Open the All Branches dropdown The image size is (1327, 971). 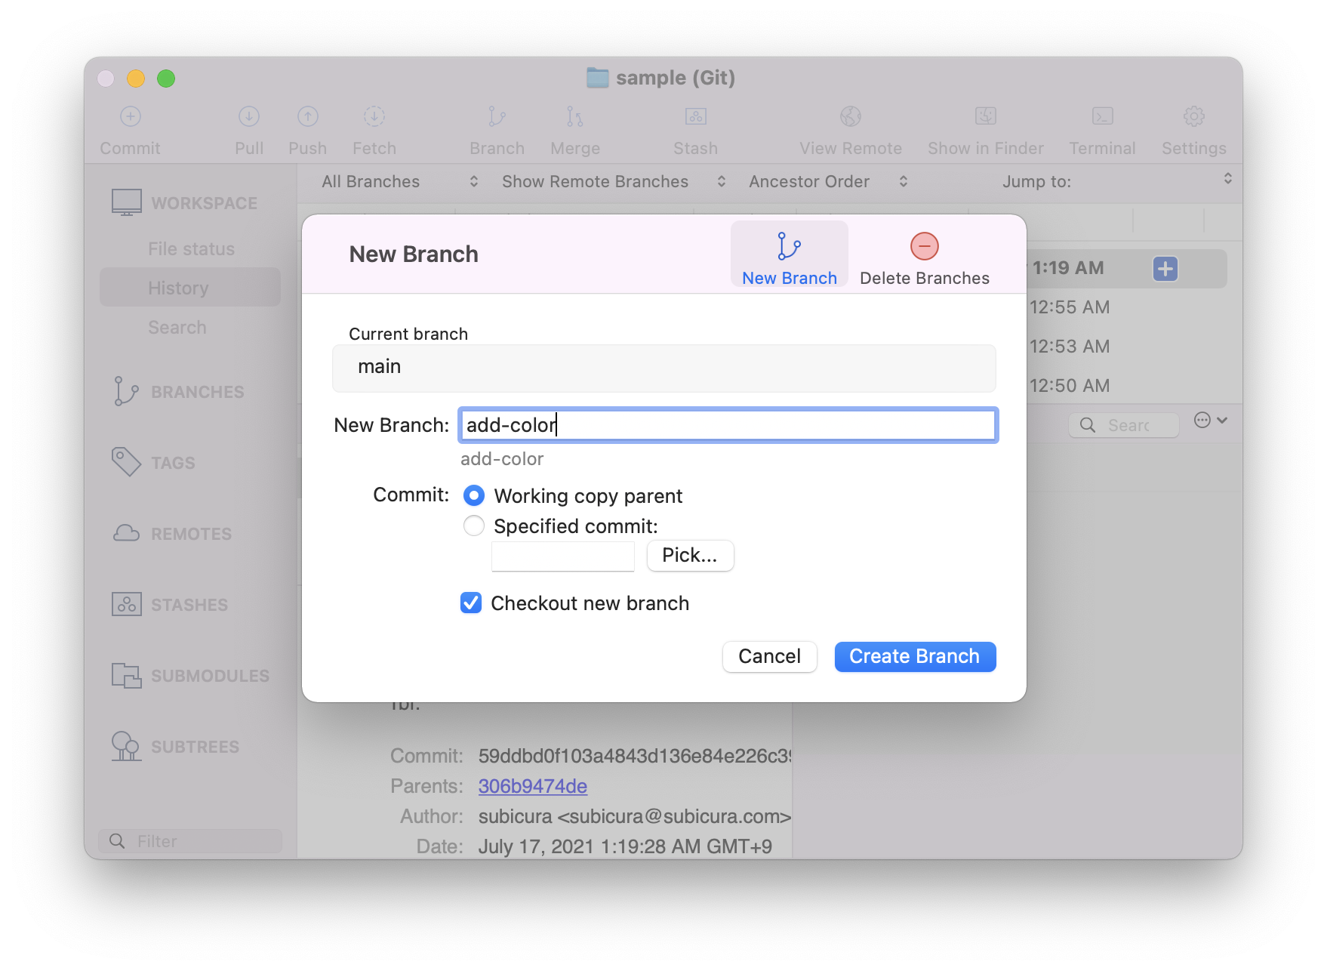coord(399,181)
